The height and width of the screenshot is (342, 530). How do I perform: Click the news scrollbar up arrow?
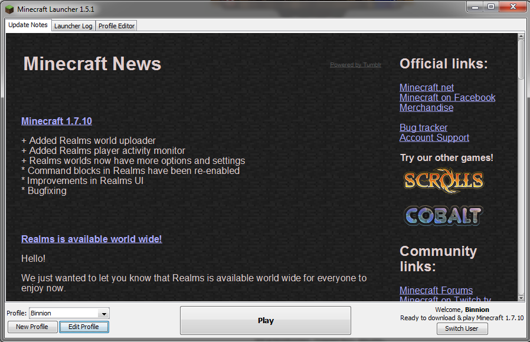pyautogui.click(x=521, y=36)
